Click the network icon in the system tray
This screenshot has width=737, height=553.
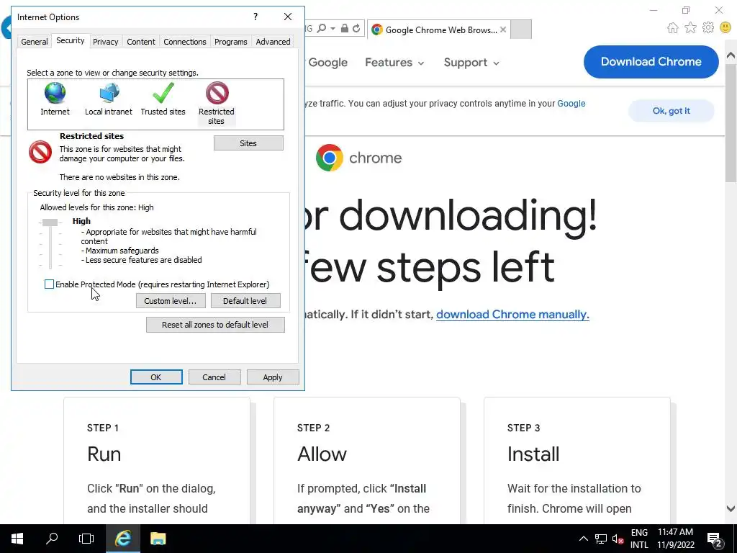(601, 539)
